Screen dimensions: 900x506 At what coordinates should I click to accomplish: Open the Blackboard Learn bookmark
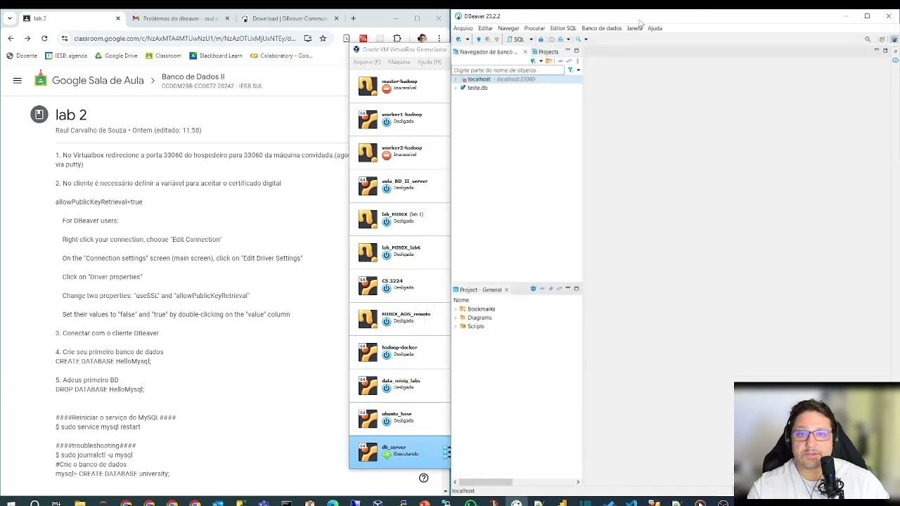pos(215,56)
